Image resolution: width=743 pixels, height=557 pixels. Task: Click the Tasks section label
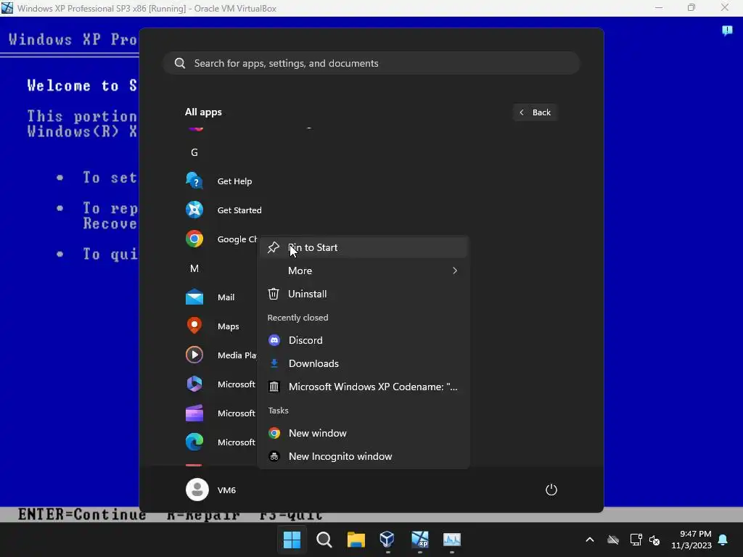tap(278, 410)
